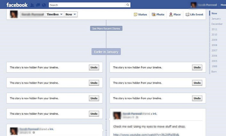Click the Facebook logo
The height and width of the screenshot is (136, 226).
click(x=17, y=5)
